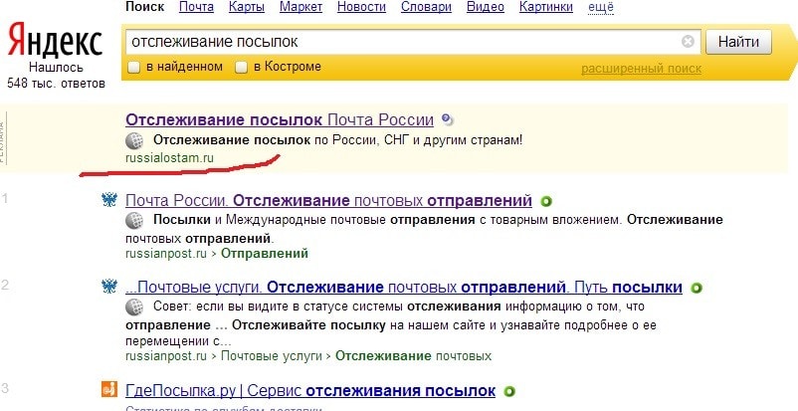Click green circle icon after ГдеПосылка title

(x=508, y=392)
